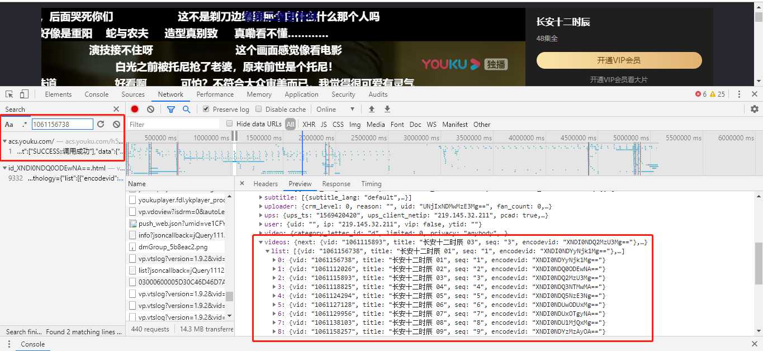Expand the ups JSON node
Image resolution: width=763 pixels, height=351 pixels.
(x=261, y=215)
